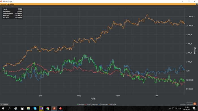Expand the Options panel
The height and width of the screenshot is (111, 198).
5,104
